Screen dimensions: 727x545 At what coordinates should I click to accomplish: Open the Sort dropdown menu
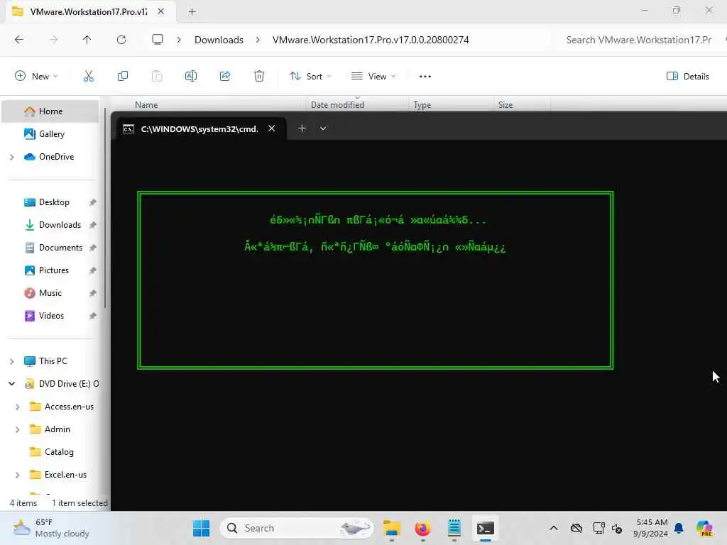pyautogui.click(x=310, y=77)
